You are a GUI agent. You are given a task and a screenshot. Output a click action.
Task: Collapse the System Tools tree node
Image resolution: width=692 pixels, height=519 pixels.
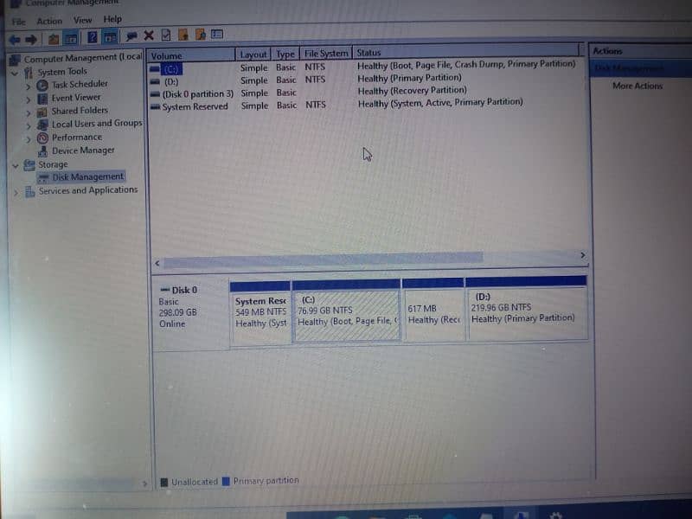coord(15,73)
